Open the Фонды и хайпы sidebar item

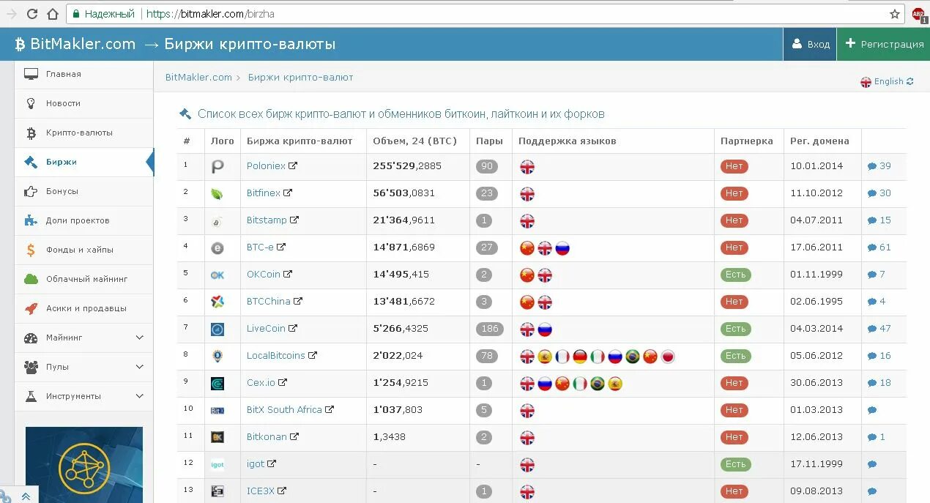pos(83,250)
